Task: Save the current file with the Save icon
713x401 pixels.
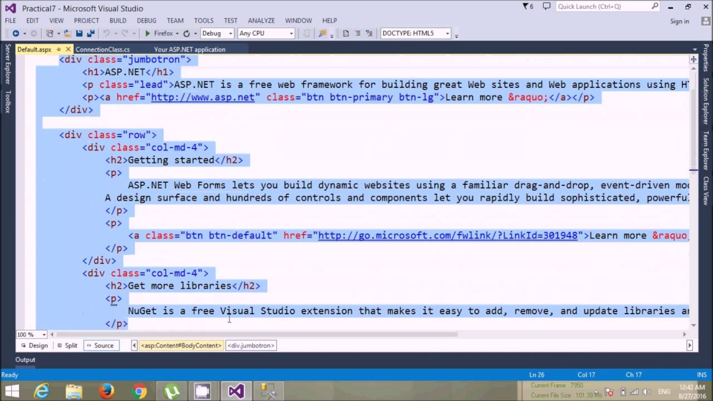Action: click(x=79, y=33)
